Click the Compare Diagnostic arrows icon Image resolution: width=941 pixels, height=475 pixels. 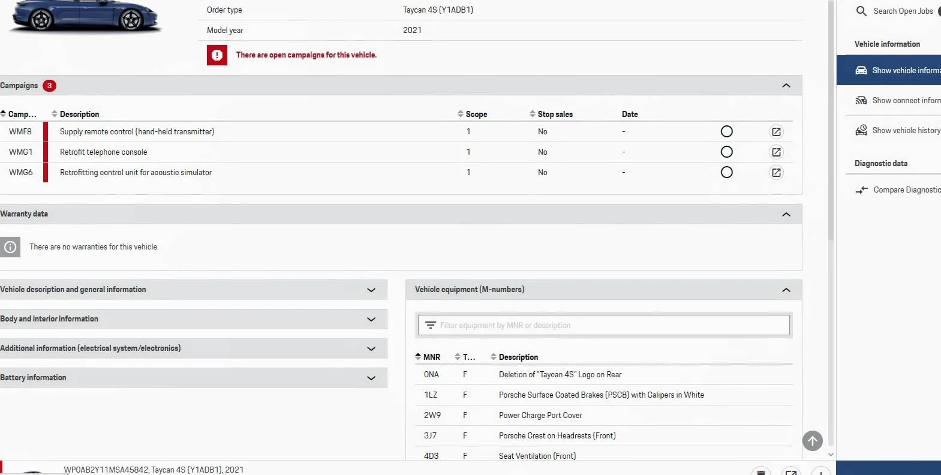click(861, 190)
